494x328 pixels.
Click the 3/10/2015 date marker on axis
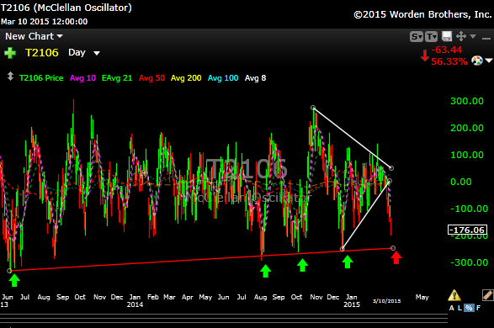tap(386, 301)
